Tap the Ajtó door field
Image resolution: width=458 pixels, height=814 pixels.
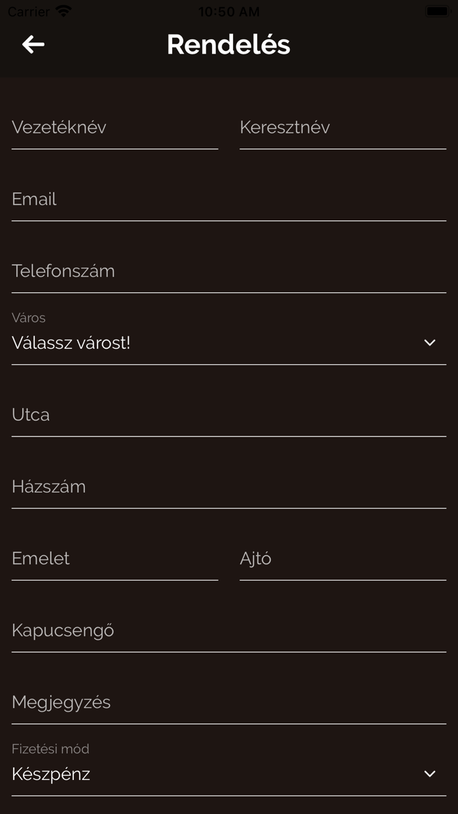point(342,559)
